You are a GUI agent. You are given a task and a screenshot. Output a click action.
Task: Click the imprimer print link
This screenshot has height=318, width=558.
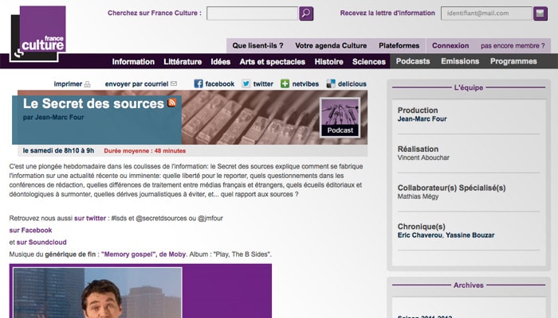[72, 83]
